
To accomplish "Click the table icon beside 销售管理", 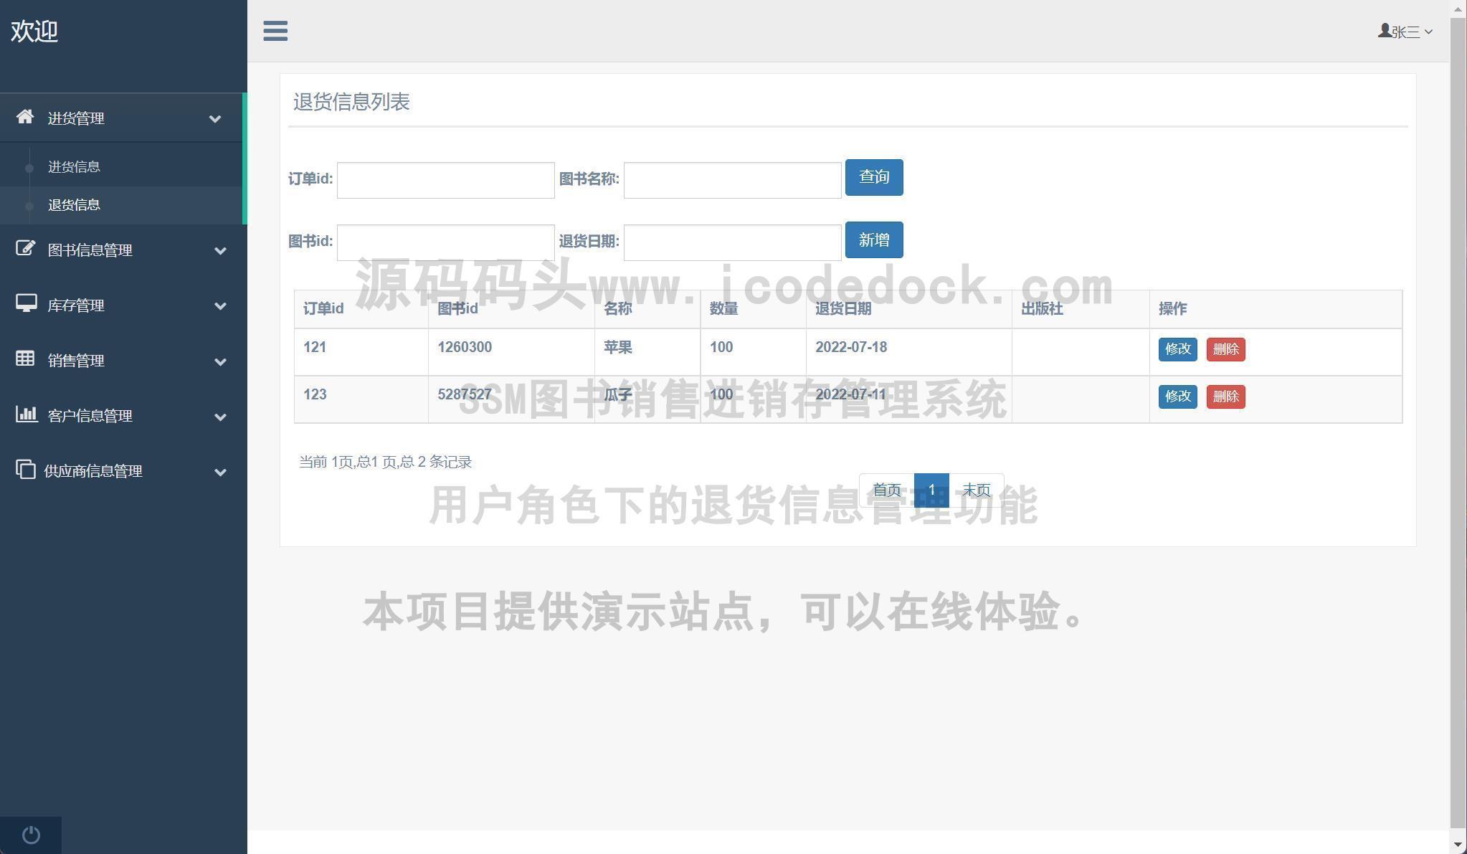I will pos(26,359).
